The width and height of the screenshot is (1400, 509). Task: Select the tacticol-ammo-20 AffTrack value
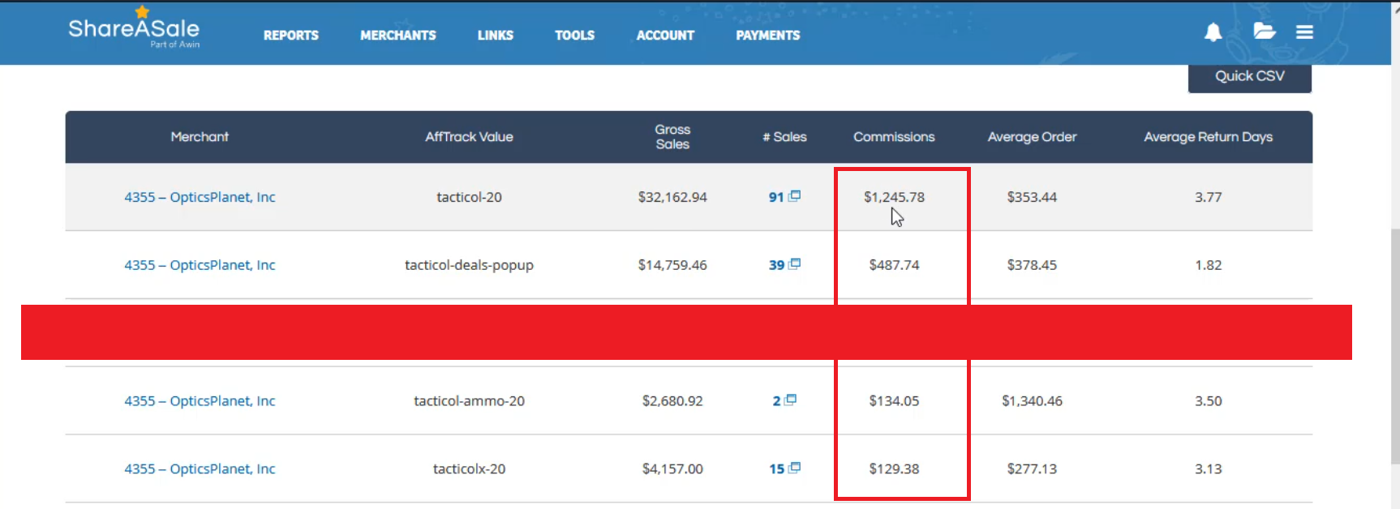[x=469, y=401]
